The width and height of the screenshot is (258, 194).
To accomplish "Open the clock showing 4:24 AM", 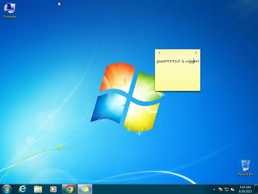I will point(245,187).
